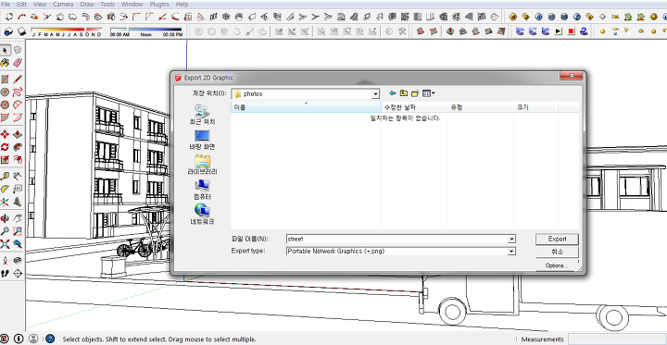Click the shadow time-of-day slider

tap(146, 31)
